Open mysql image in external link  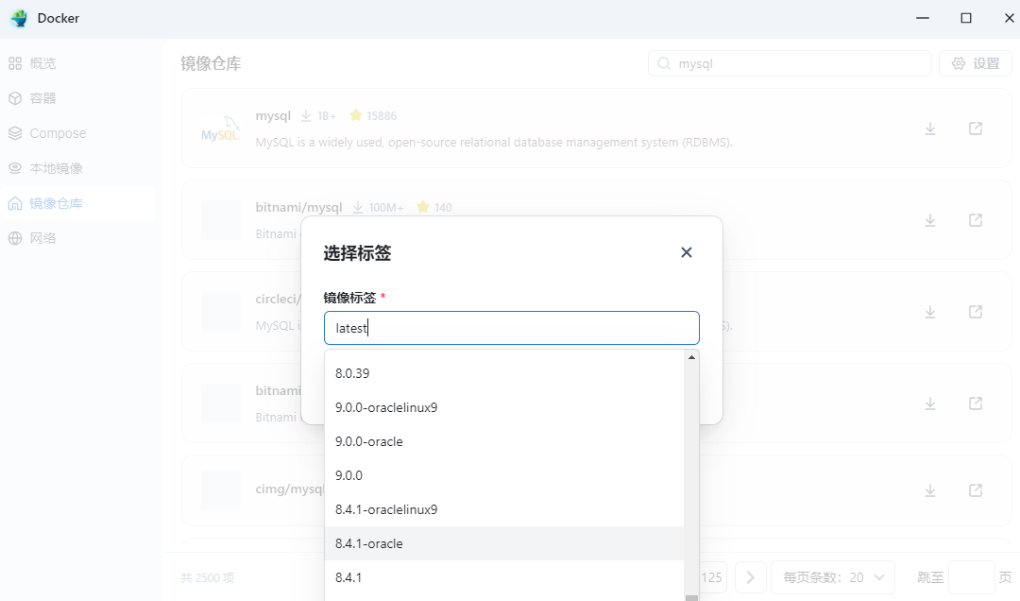tap(975, 129)
